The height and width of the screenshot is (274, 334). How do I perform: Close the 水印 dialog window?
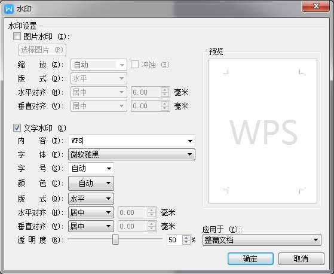[x=316, y=6]
